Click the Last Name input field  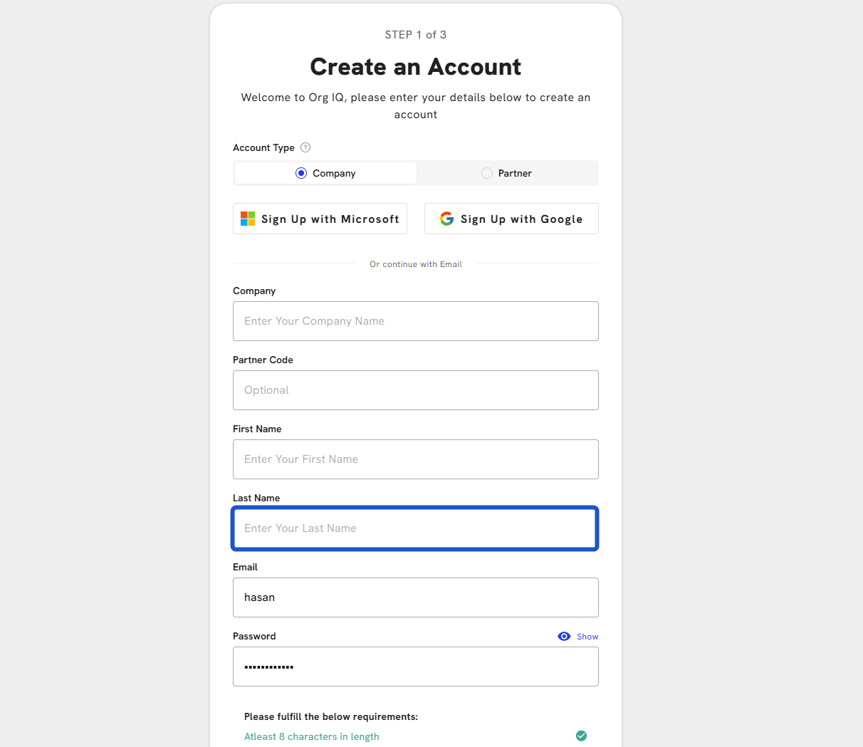click(x=416, y=528)
